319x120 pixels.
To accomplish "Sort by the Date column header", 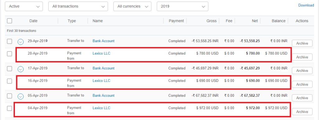I will (33, 21).
